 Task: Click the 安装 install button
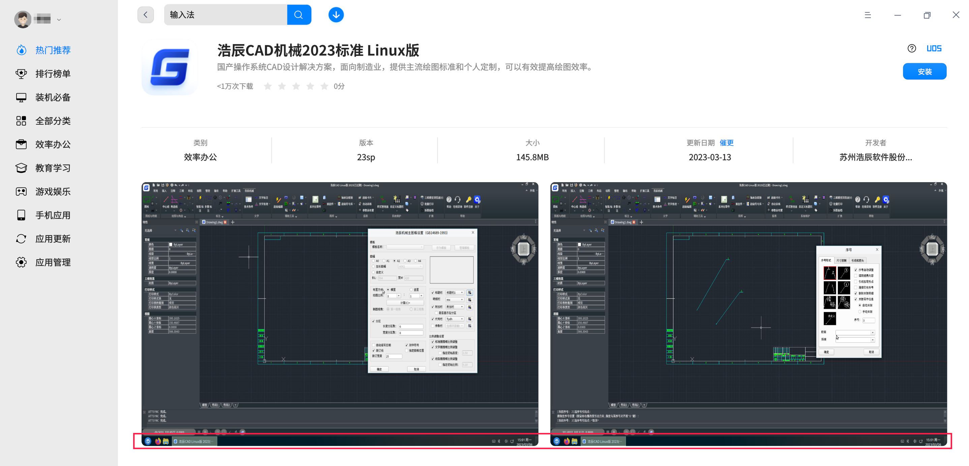tap(925, 71)
